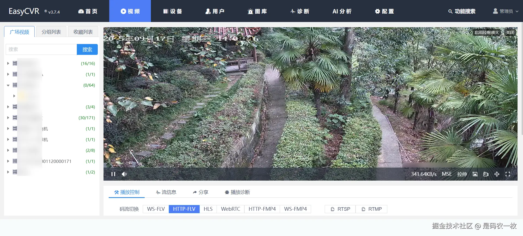Switch to the 广场视频 tab
The image size is (523, 236).
(x=19, y=32)
